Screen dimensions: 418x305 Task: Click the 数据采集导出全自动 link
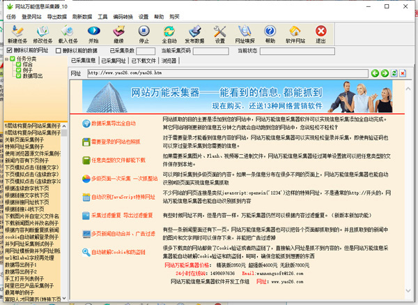coord(116,124)
